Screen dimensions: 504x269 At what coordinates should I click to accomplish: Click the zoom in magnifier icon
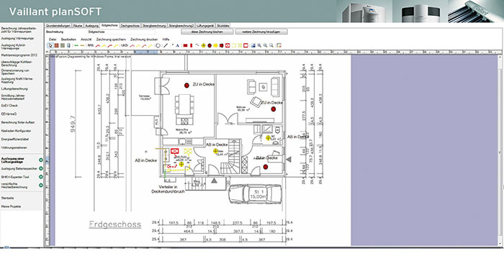click(259, 45)
